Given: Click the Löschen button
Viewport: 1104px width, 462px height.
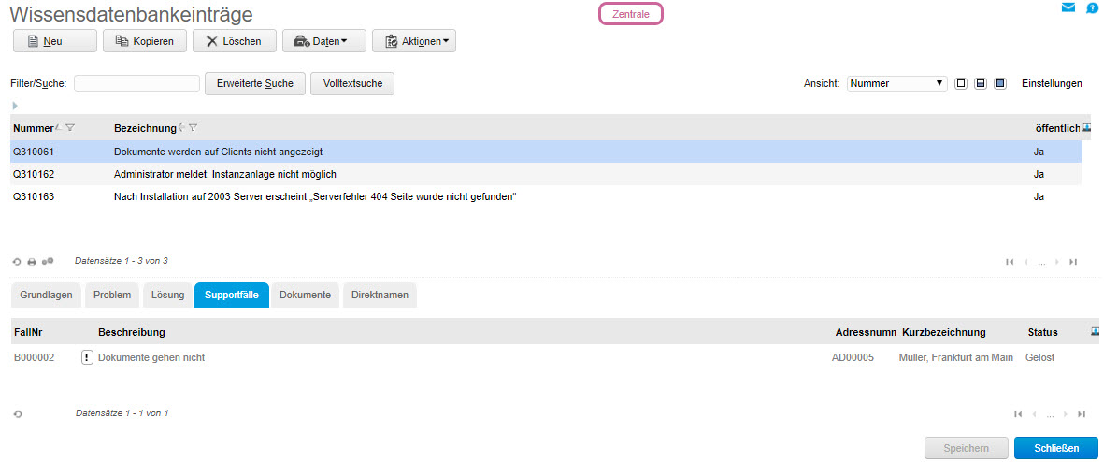Looking at the screenshot, I should [235, 41].
